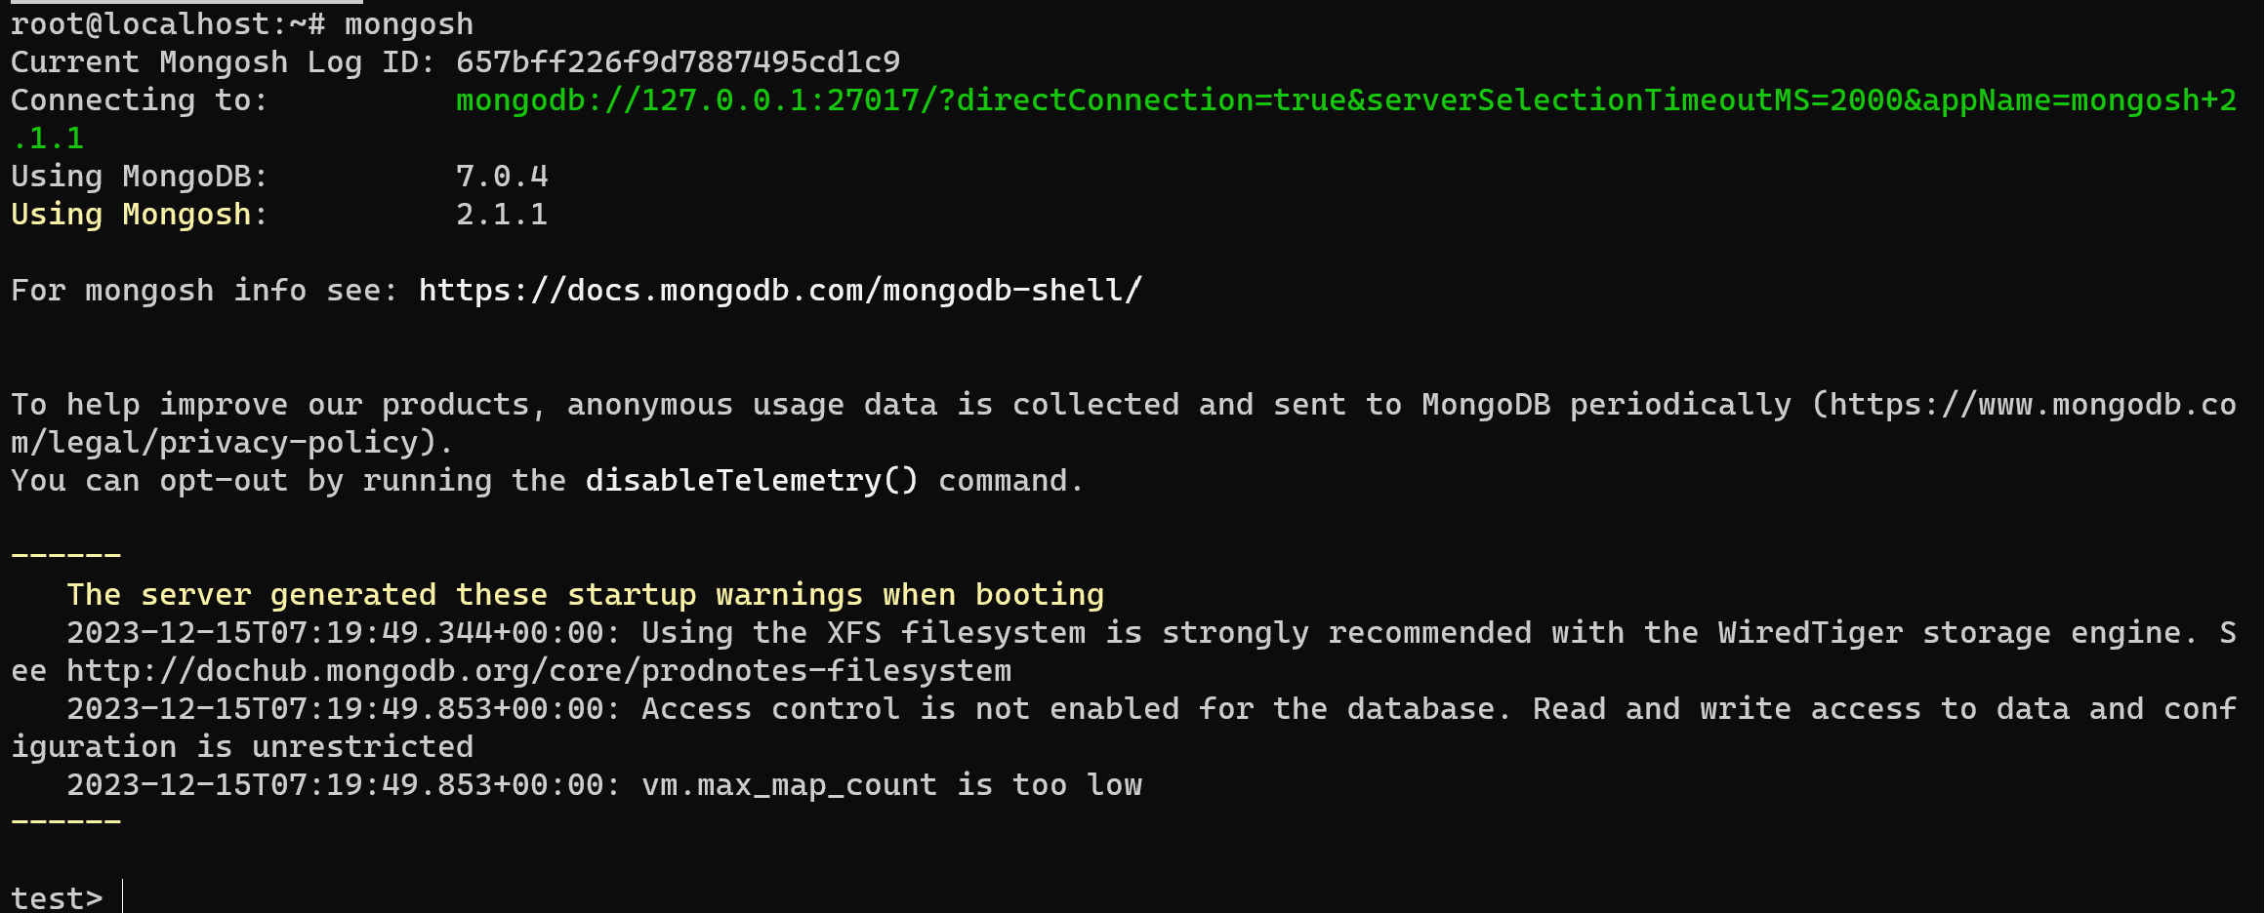Viewport: 2265px width, 913px height.
Task: Click the "Connecting to:" label
Action: coord(139,100)
